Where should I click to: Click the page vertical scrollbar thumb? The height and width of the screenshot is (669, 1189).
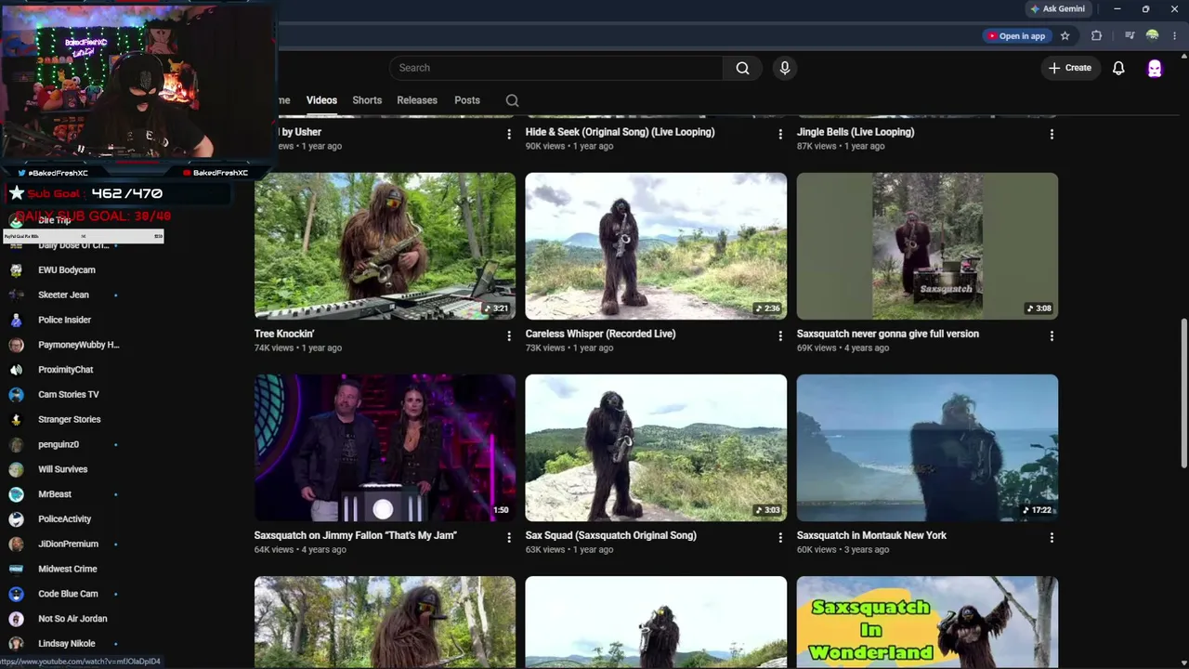click(1183, 394)
